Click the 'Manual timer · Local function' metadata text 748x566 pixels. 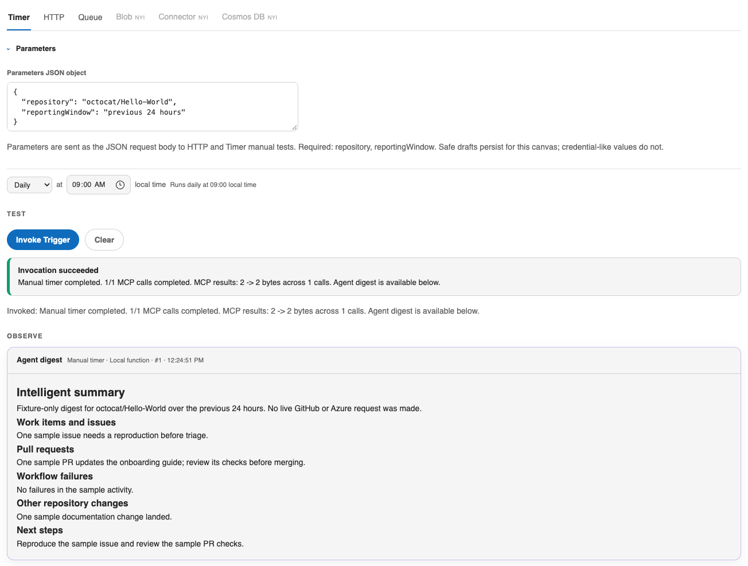tap(135, 360)
